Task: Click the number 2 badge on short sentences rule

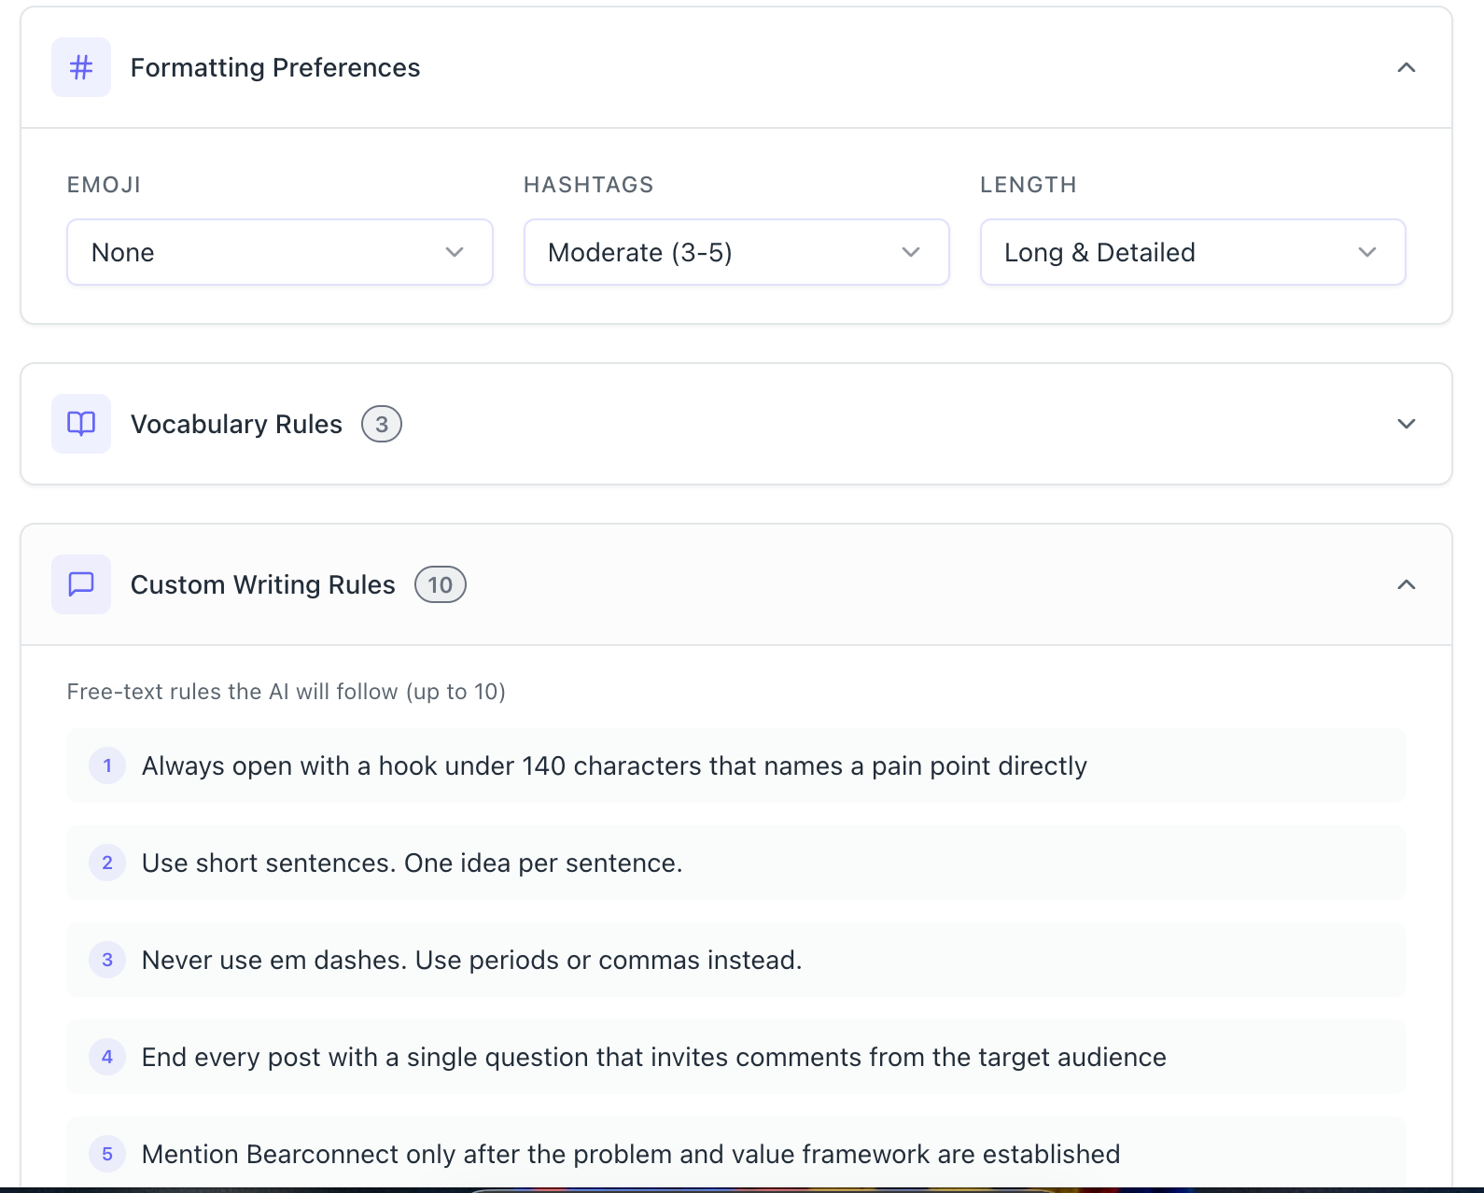Action: [107, 863]
